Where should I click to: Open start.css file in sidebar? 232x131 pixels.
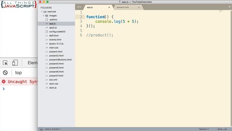click(x=54, y=84)
